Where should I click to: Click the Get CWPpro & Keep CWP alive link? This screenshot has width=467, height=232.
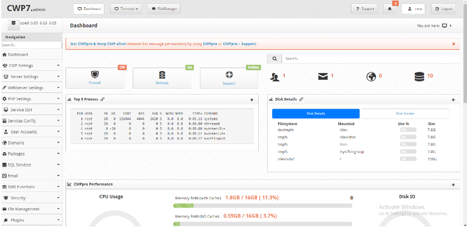point(98,44)
